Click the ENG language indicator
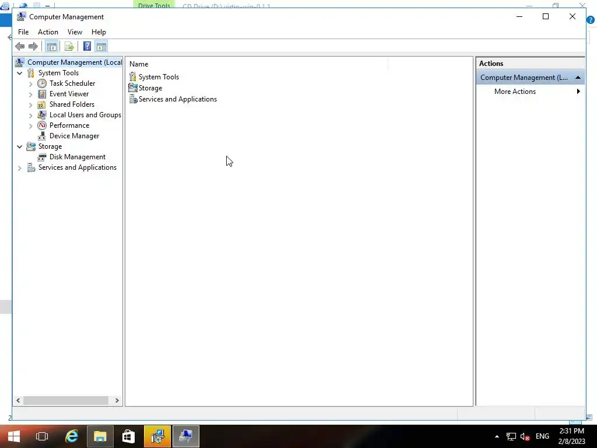597x448 pixels. tap(542, 436)
